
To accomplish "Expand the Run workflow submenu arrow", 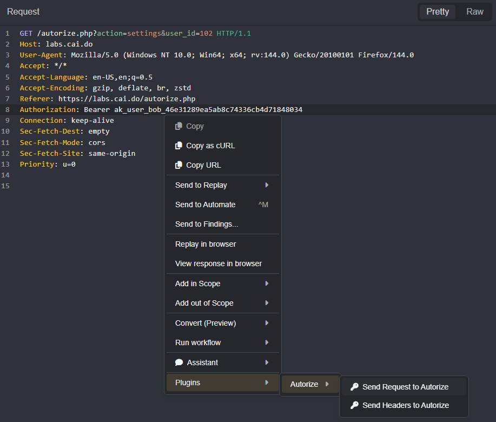I will point(267,342).
